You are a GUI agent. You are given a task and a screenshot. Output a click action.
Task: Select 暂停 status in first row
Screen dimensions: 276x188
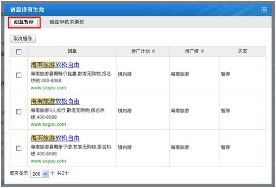coord(226,74)
